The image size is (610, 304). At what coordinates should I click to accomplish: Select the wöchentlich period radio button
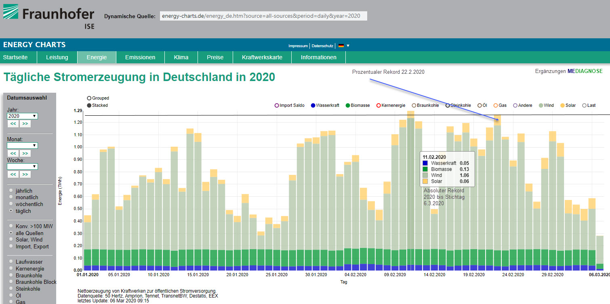pos(11,204)
